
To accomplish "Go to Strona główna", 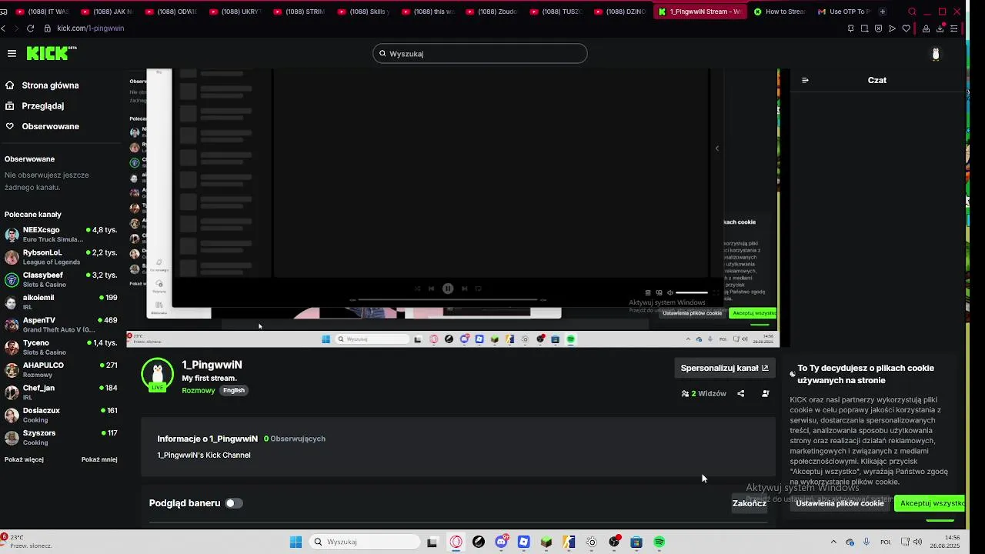I will (x=50, y=85).
